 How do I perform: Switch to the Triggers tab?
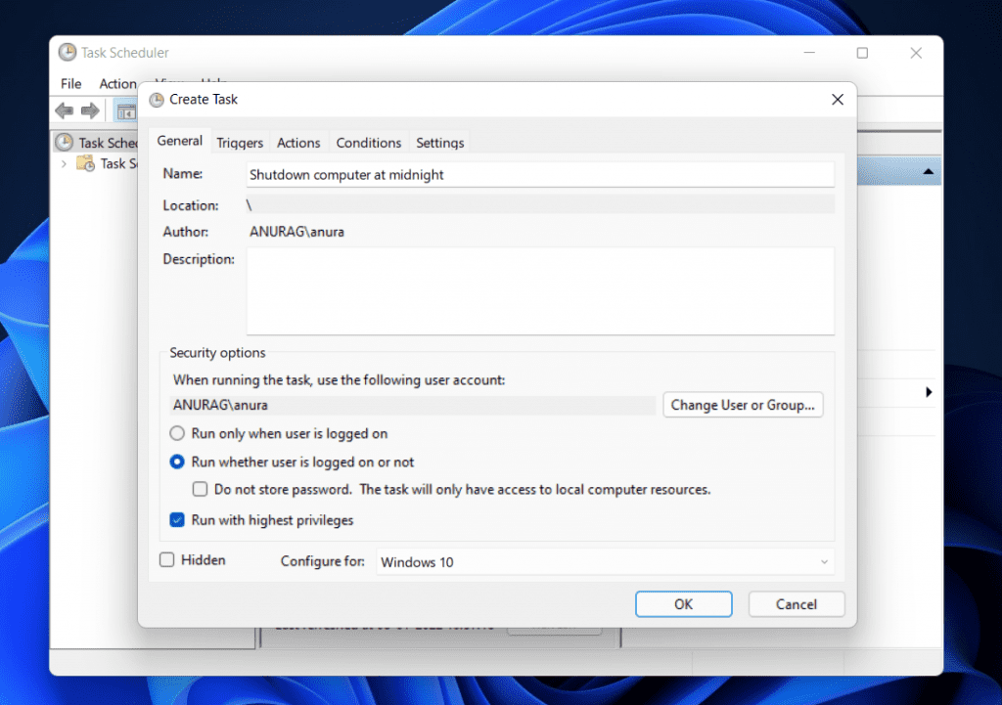tap(240, 142)
